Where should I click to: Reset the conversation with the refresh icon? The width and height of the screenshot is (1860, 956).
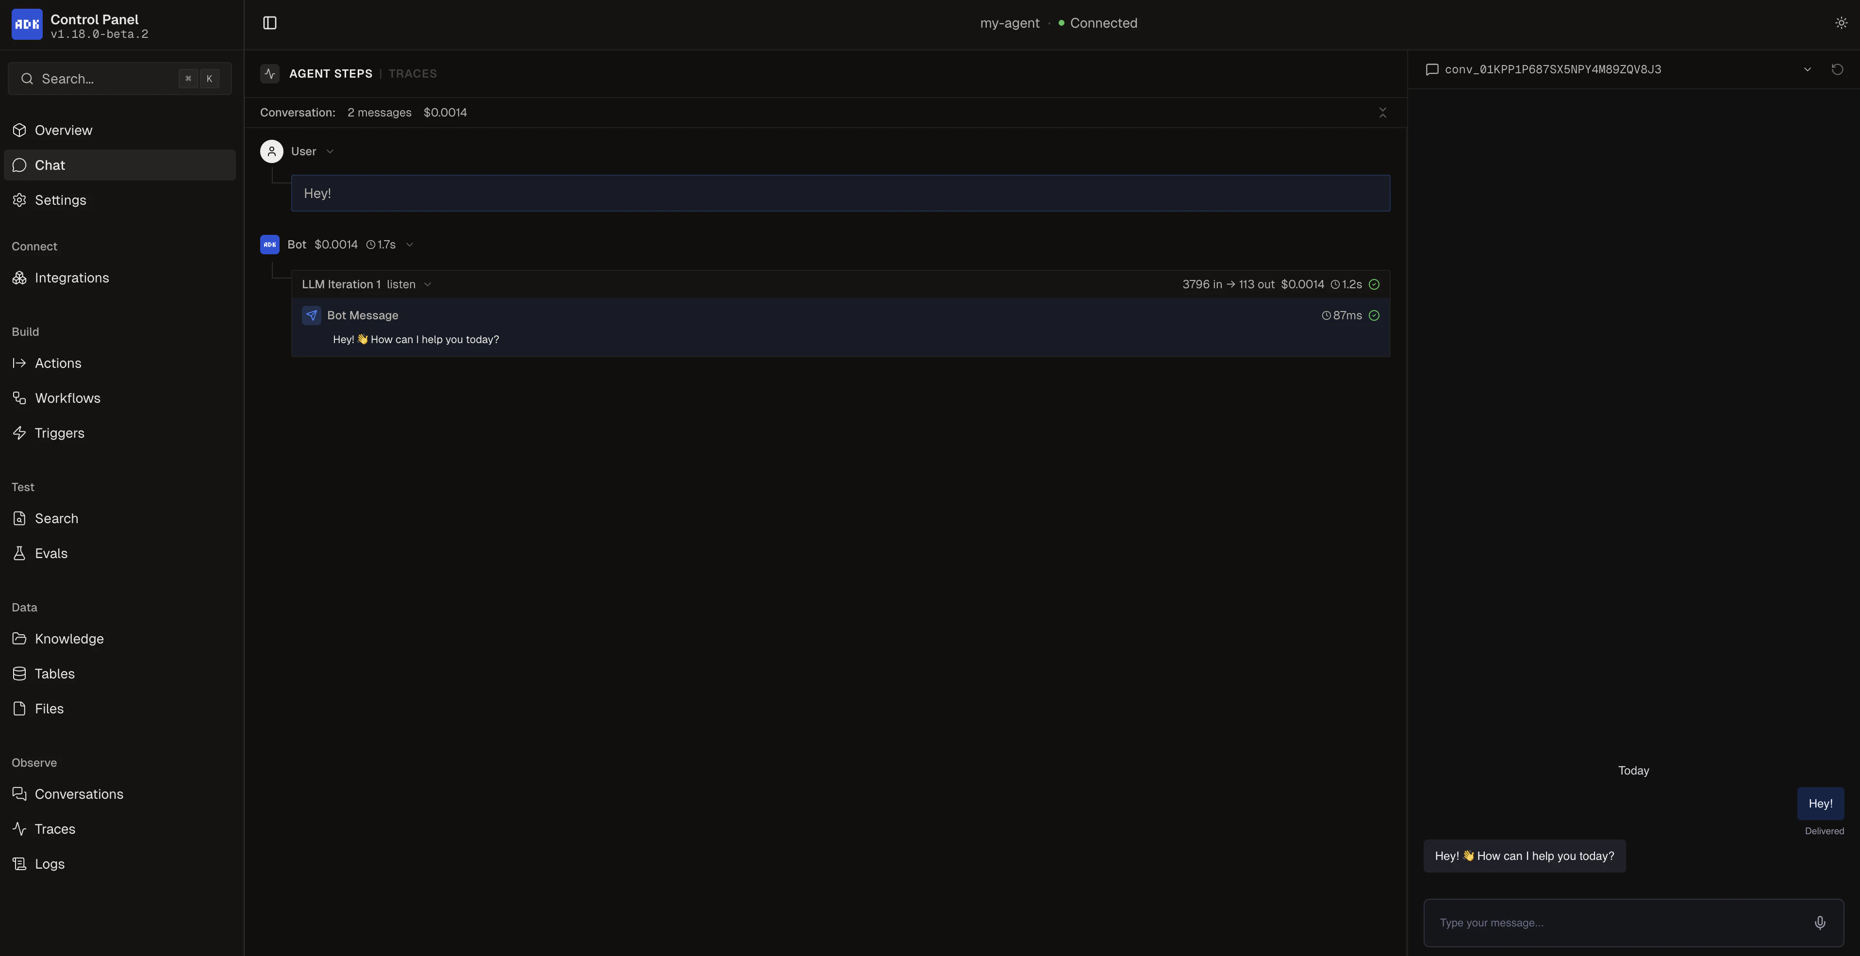(1837, 69)
